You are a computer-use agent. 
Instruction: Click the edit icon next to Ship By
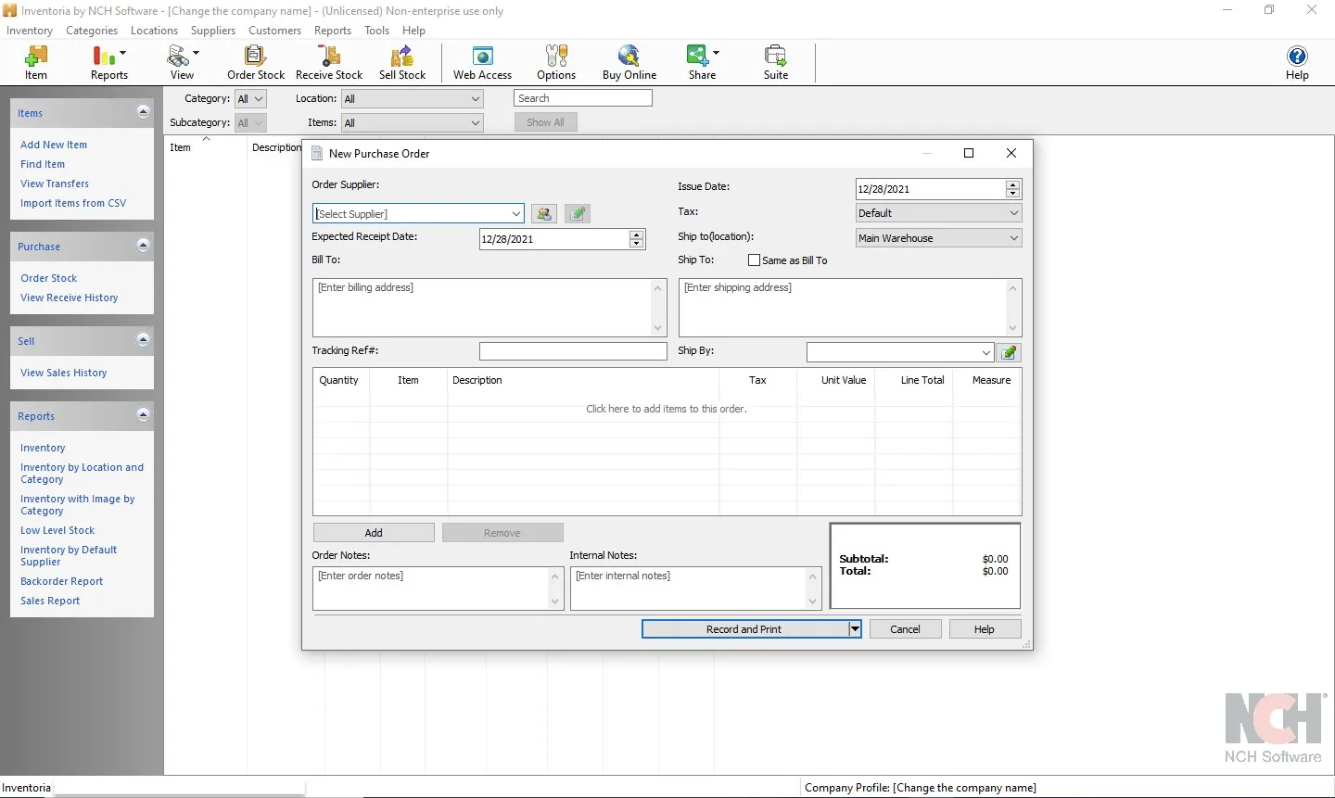click(1009, 352)
